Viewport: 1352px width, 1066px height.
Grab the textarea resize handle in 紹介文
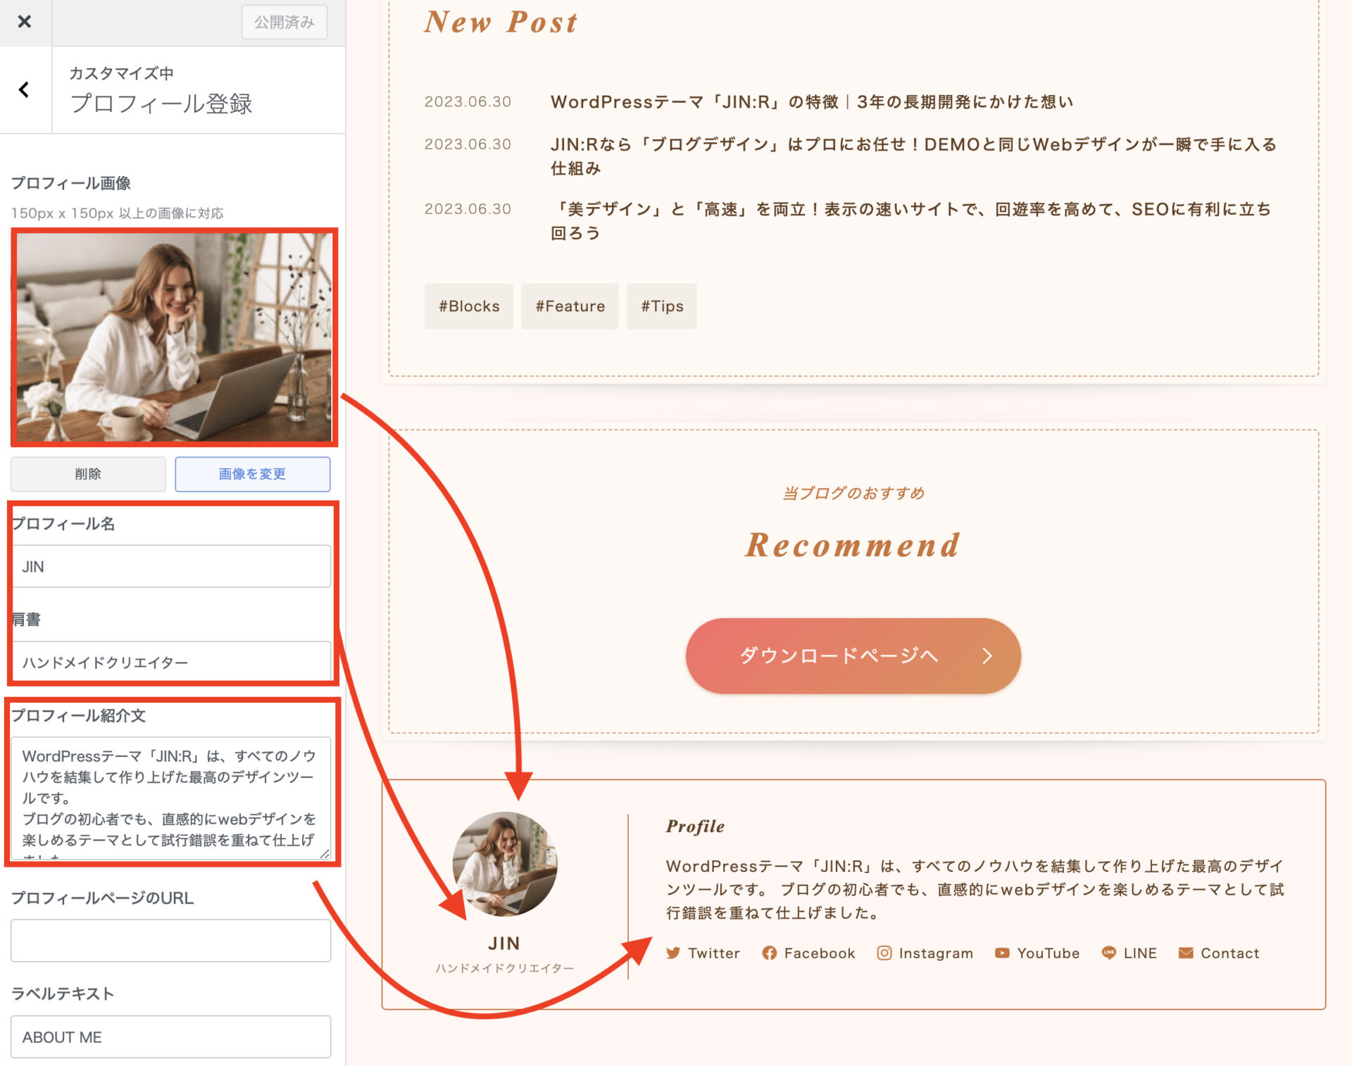click(x=325, y=853)
